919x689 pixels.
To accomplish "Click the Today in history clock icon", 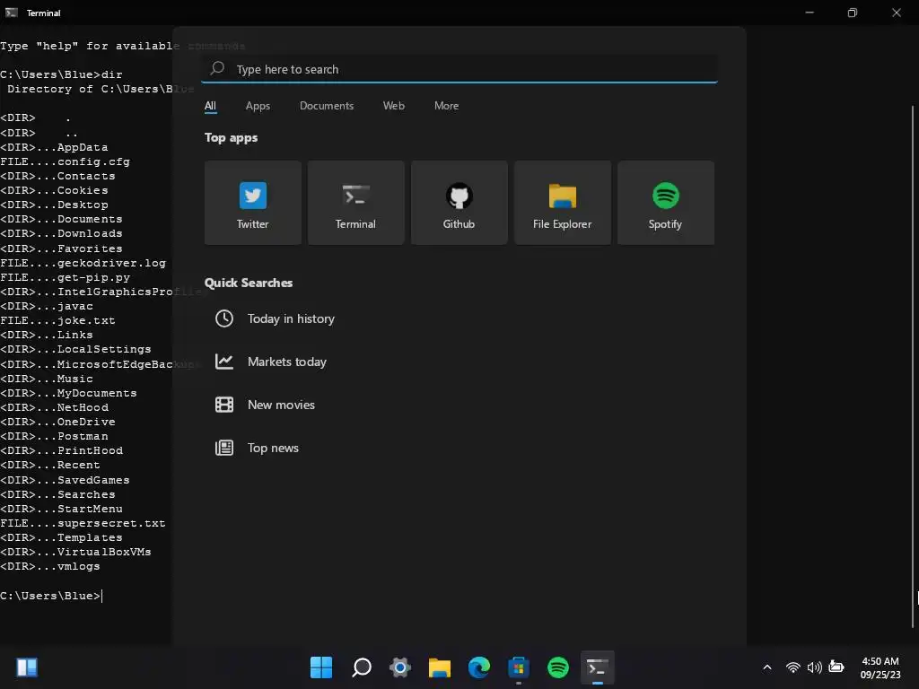I will click(223, 318).
